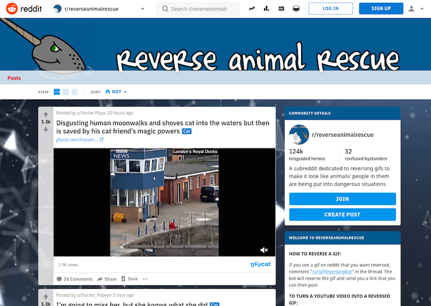Open the 26 Comments link
The image size is (431, 306).
click(x=75, y=279)
